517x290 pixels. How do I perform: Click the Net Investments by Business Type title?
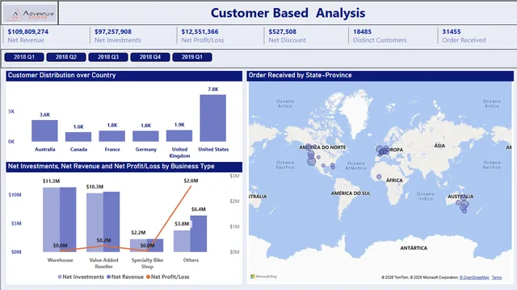coord(111,167)
